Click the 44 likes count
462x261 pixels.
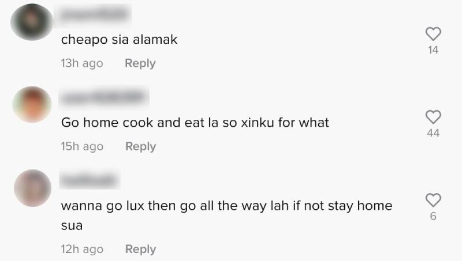pos(433,133)
